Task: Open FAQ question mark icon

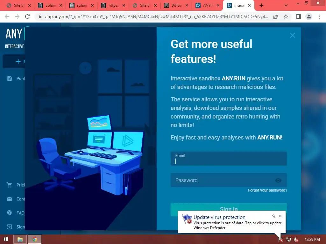Action: coord(10,213)
